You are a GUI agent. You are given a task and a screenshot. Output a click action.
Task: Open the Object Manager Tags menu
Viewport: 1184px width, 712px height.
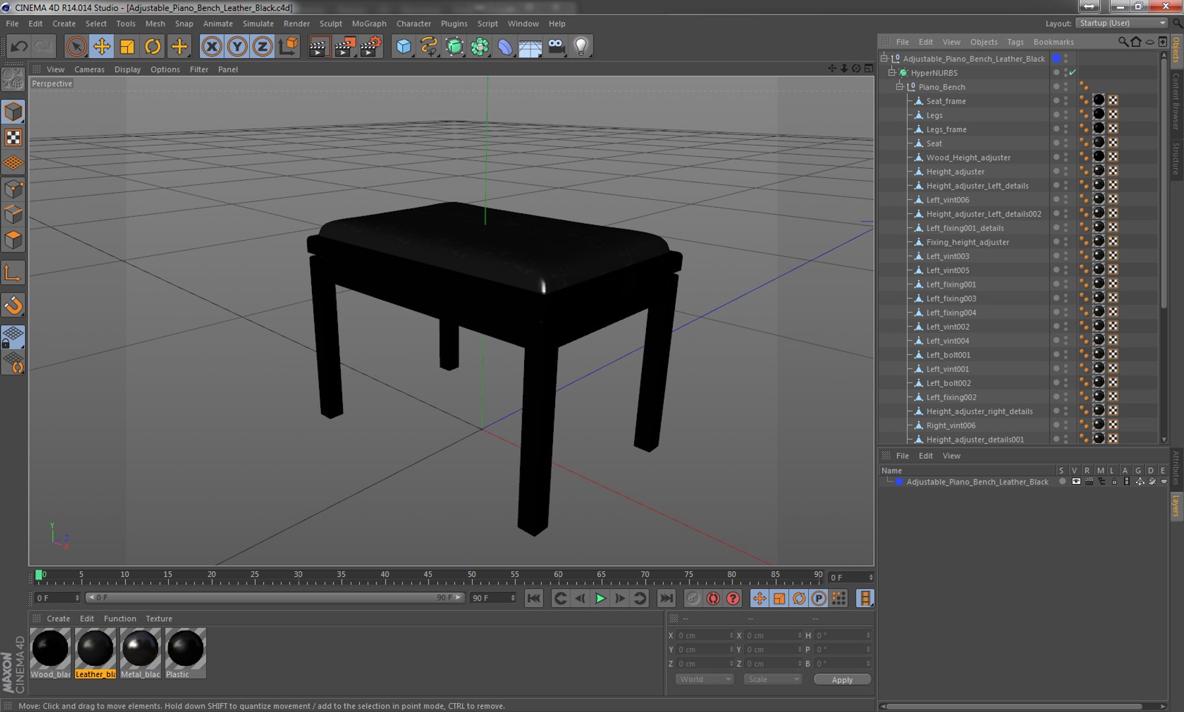tap(1015, 42)
